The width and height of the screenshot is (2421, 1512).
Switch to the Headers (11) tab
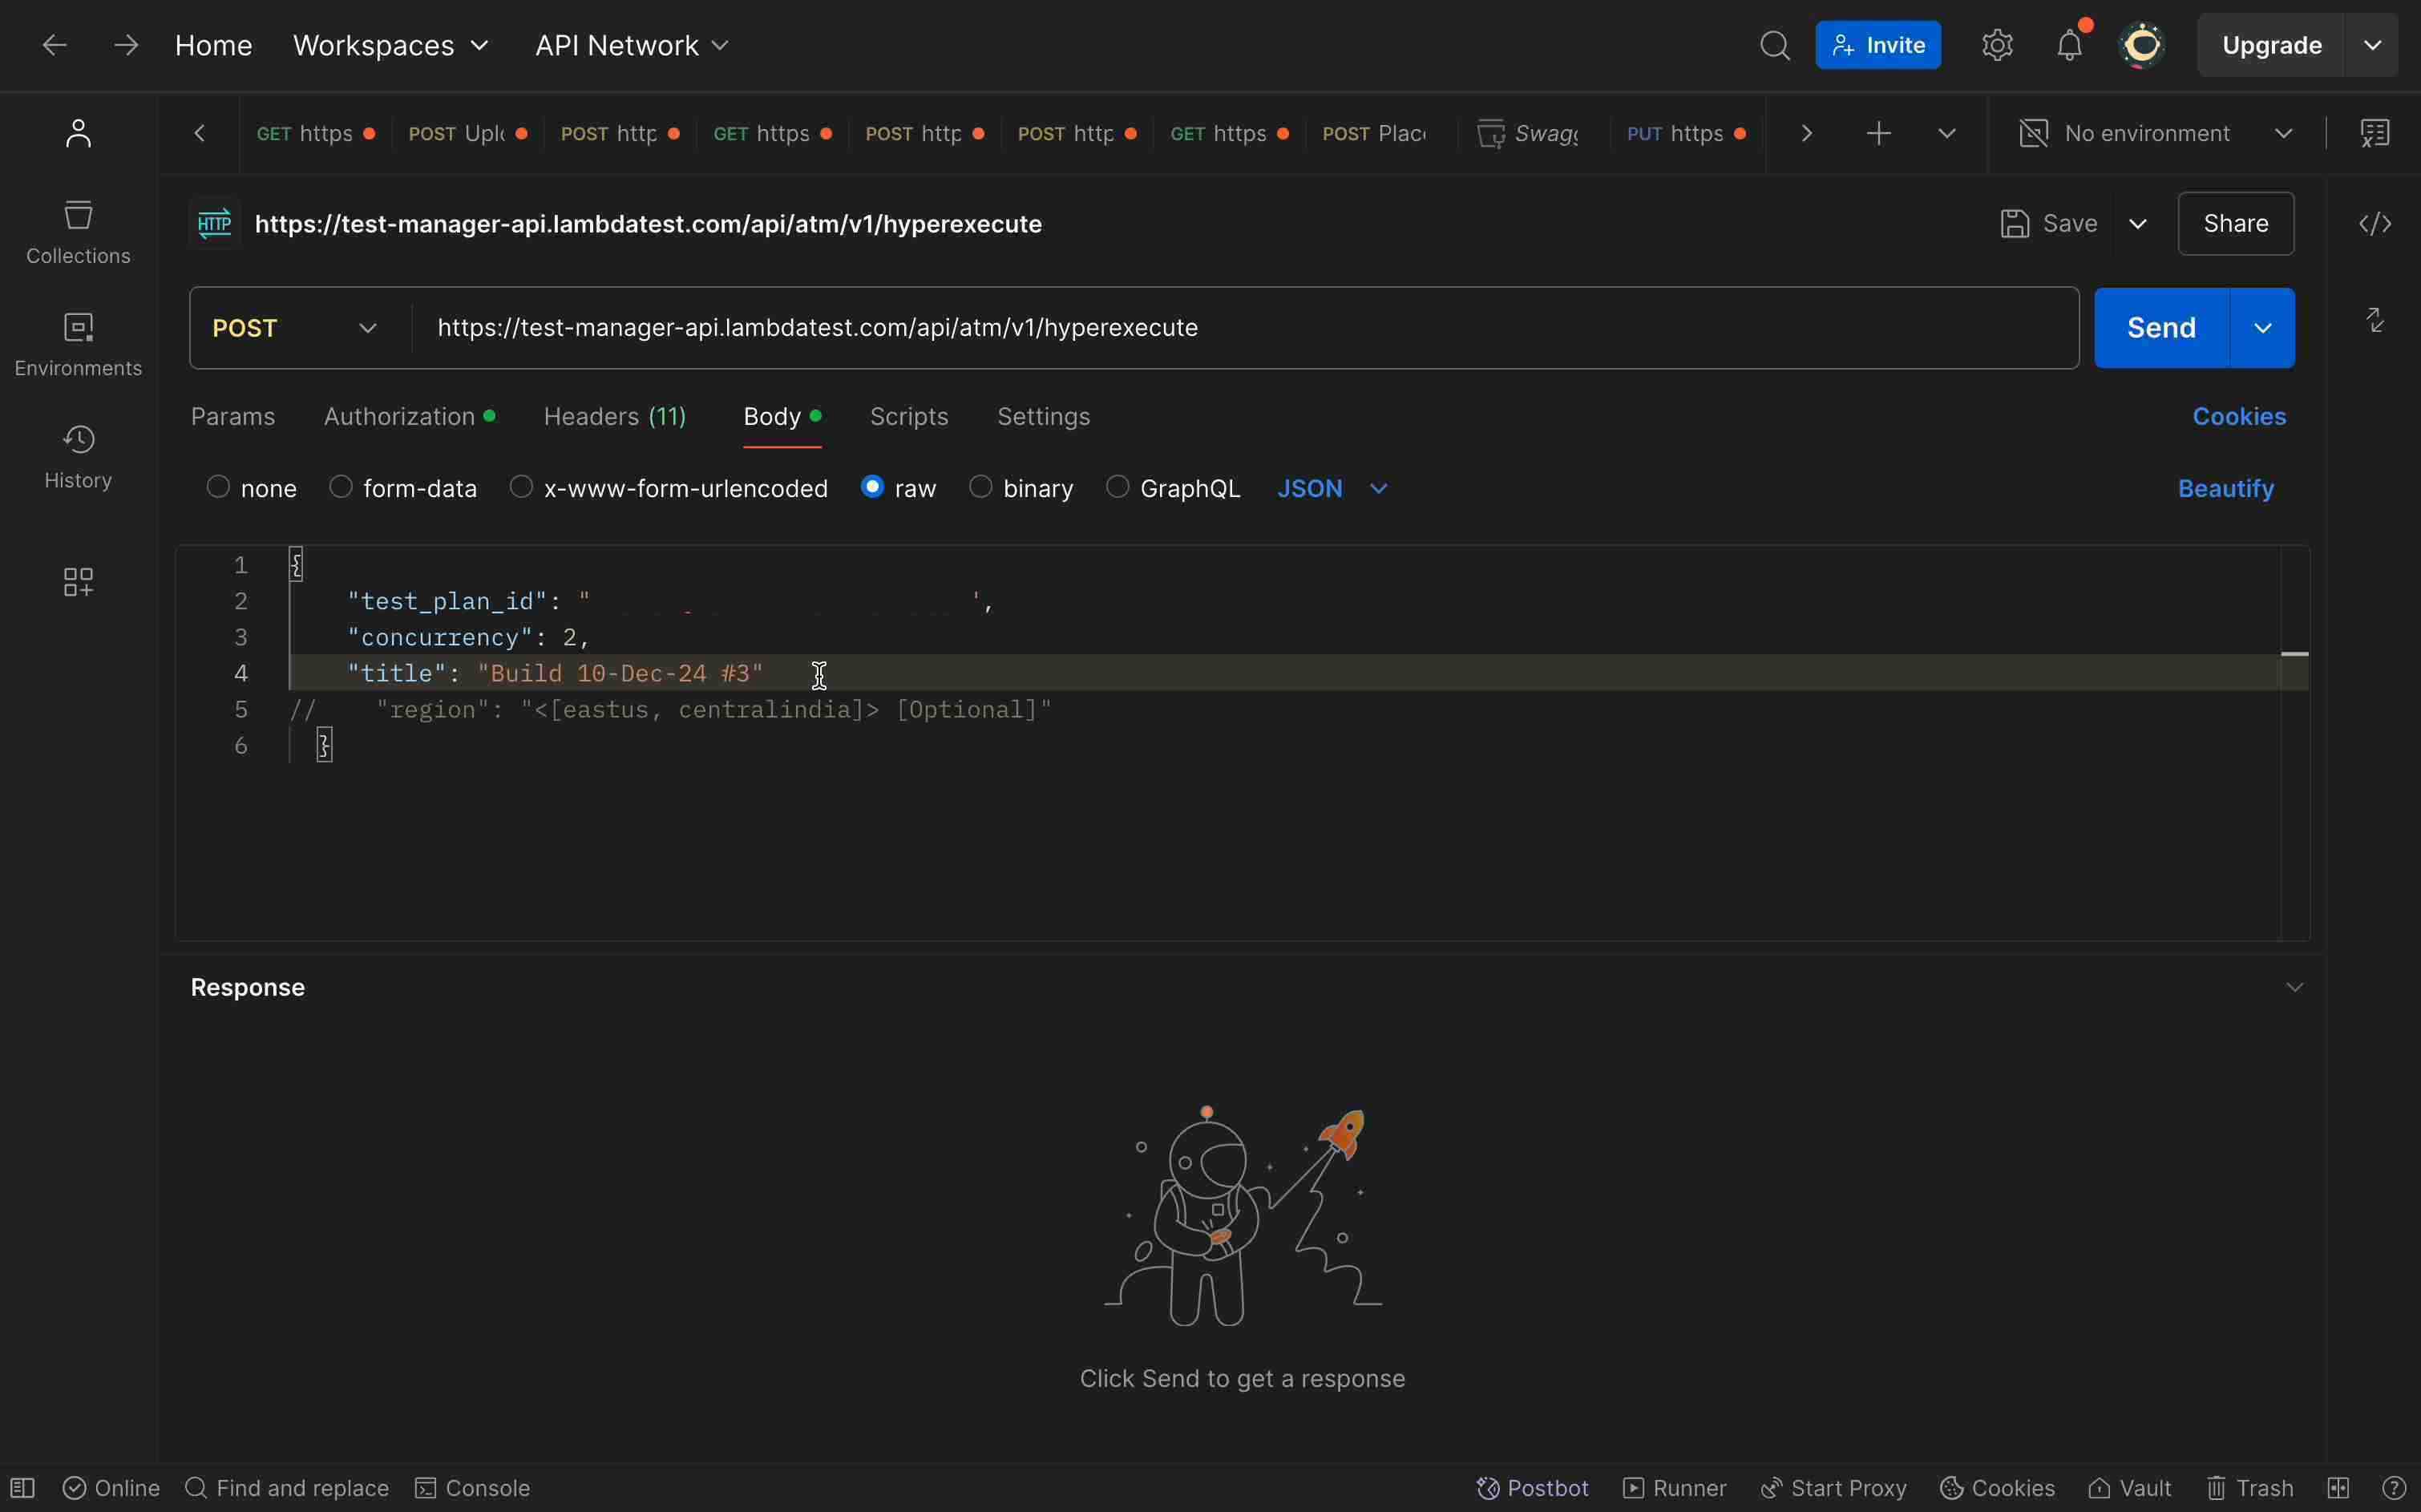tap(615, 416)
